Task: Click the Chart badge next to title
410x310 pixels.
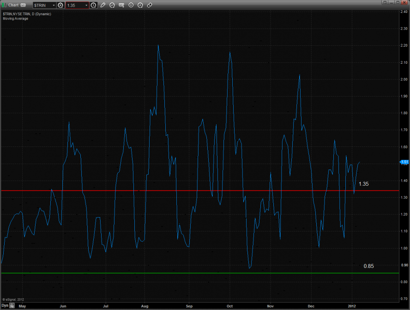Action: tap(23, 5)
